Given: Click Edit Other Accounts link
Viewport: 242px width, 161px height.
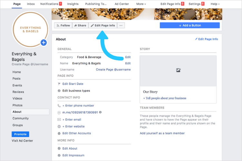Looking at the screenshot, I should pos(76,133).
